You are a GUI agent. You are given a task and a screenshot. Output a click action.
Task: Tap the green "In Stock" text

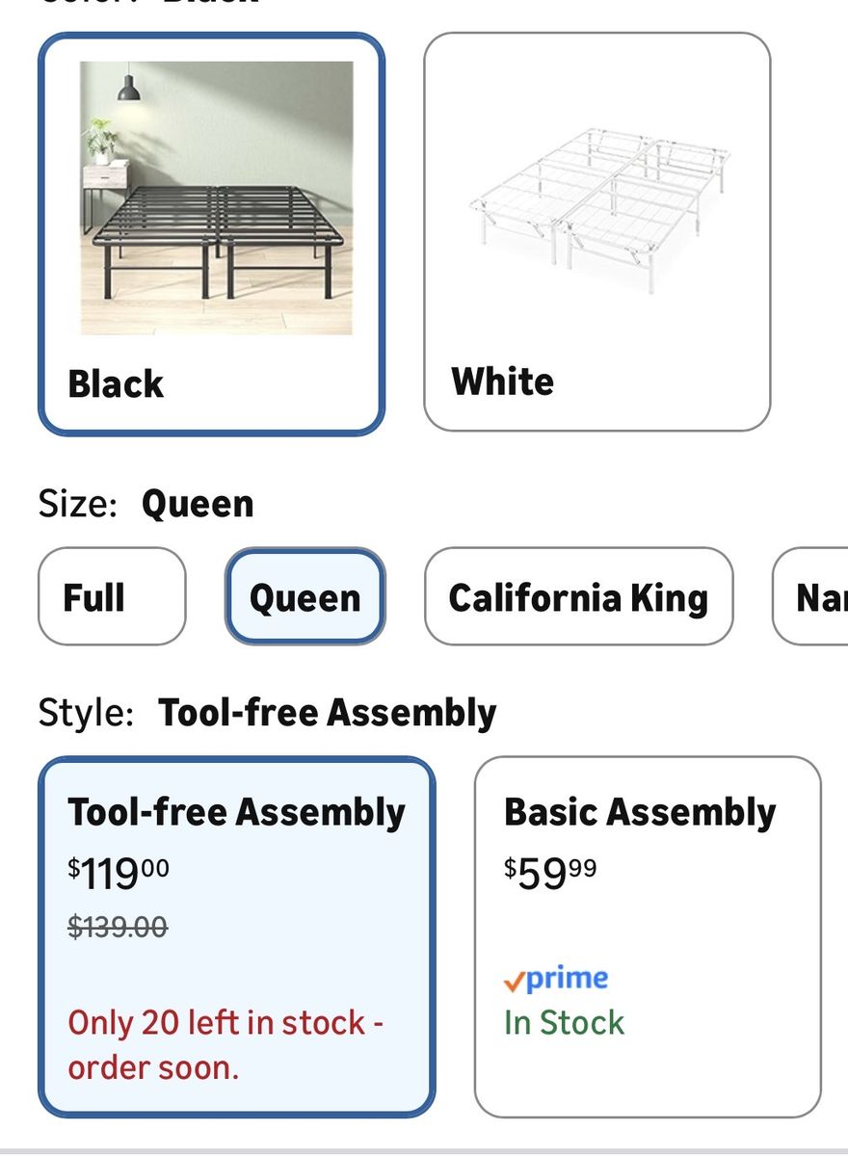point(564,1022)
